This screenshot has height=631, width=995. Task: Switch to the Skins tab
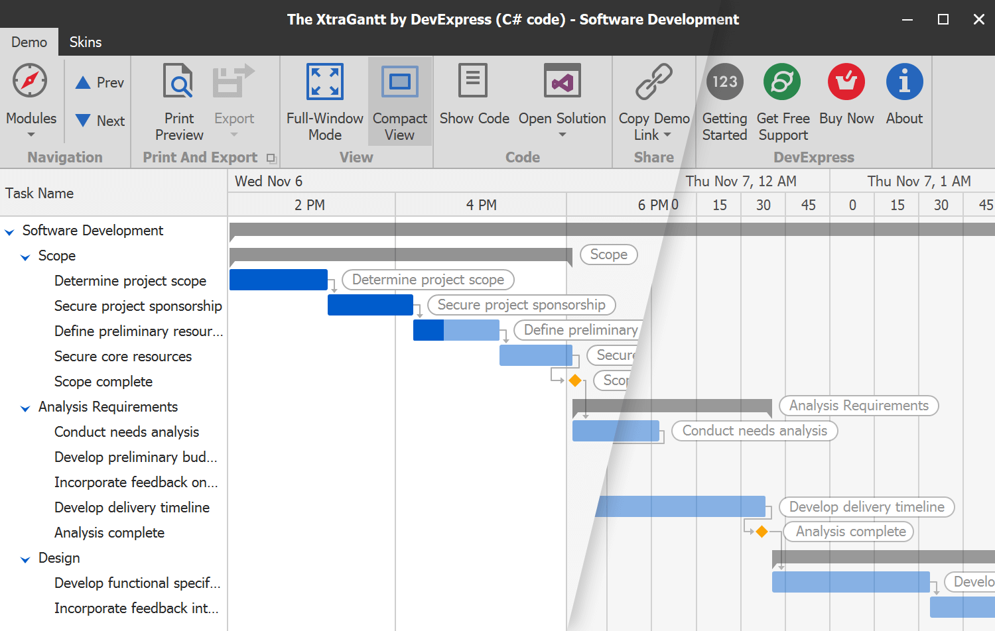pos(85,42)
